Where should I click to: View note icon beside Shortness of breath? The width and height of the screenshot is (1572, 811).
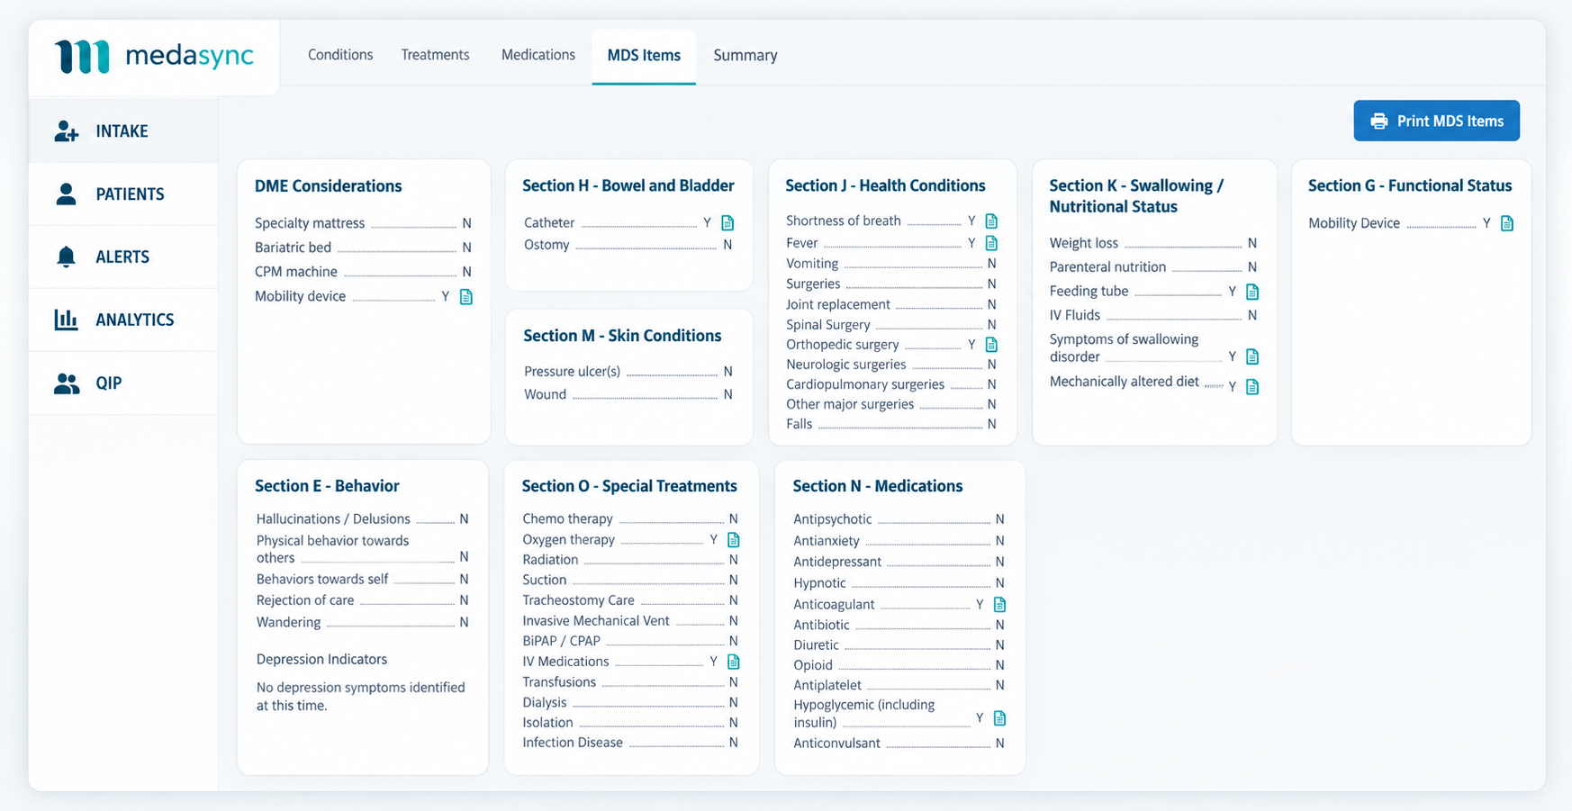coord(991,221)
